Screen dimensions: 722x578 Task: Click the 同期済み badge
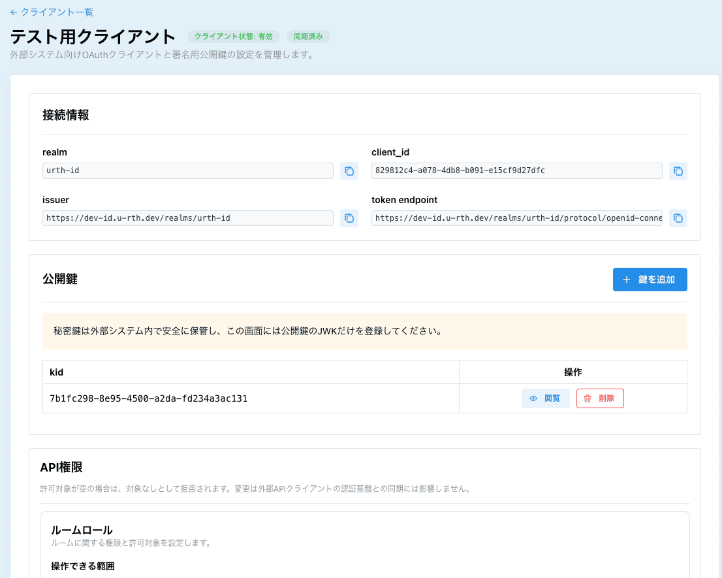[308, 37]
